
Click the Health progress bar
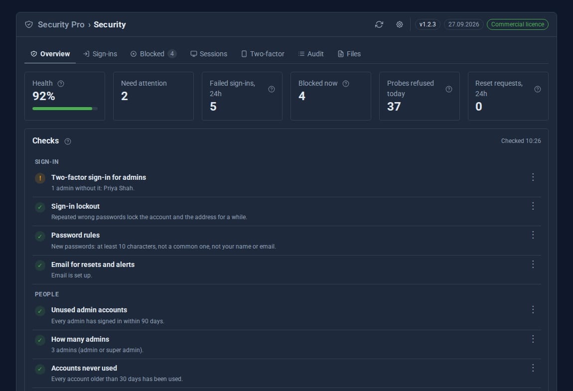coord(65,109)
